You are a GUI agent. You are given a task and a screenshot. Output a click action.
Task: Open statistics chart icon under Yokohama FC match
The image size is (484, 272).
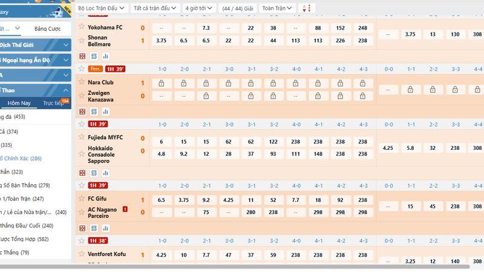[105, 56]
